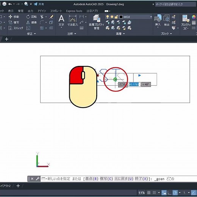197x197 pixels.
Task: Open 画層プロパティ管理 layer manager
Action: pyautogui.click(x=96, y=22)
